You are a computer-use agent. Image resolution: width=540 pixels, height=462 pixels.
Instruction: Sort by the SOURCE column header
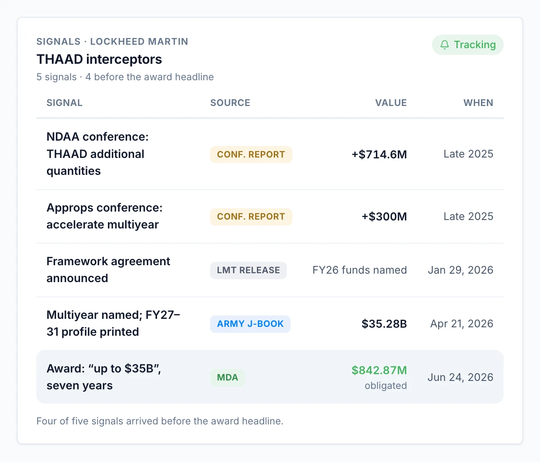pos(230,103)
